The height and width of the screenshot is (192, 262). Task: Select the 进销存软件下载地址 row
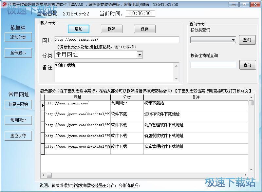(x=144, y=117)
